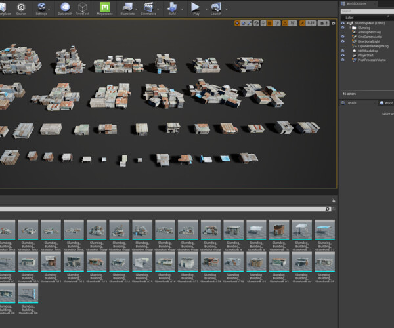Toggle rotation snapping in the viewport
394x328 pixels.
285,24
